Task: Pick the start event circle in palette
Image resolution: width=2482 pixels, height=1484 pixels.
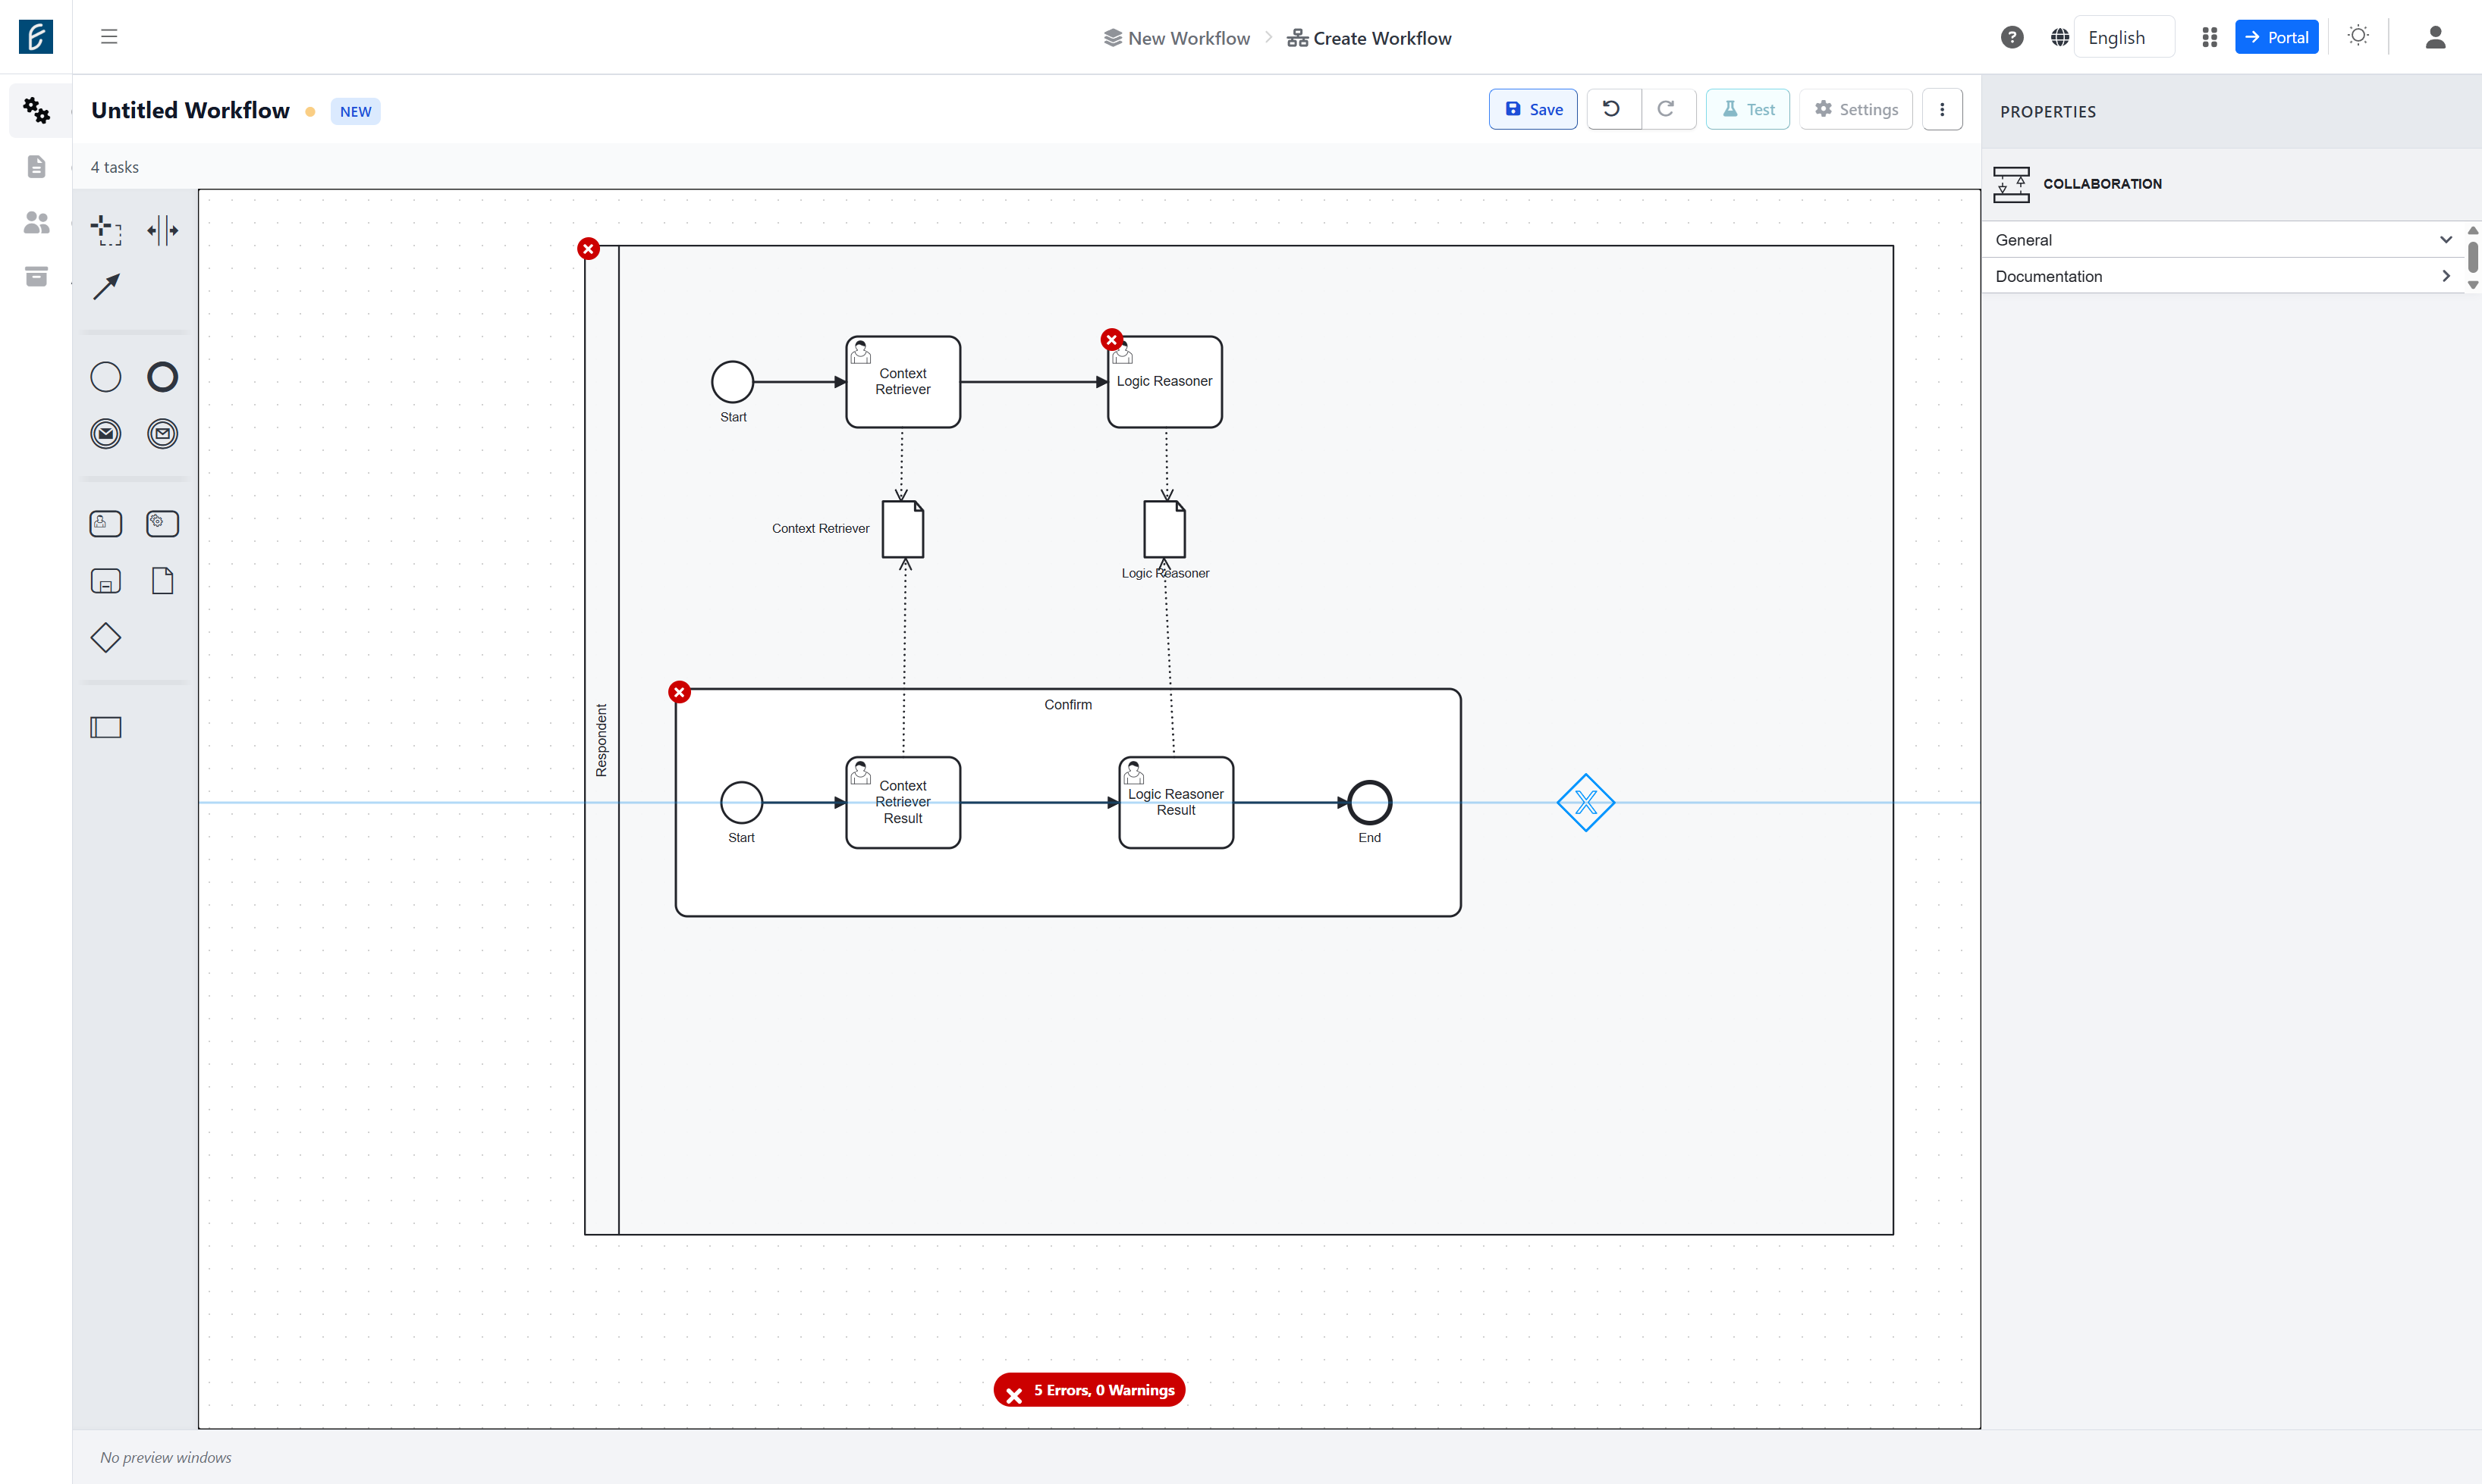Action: coord(106,377)
